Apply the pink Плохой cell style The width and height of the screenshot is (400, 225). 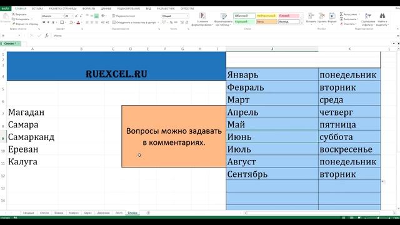click(289, 16)
